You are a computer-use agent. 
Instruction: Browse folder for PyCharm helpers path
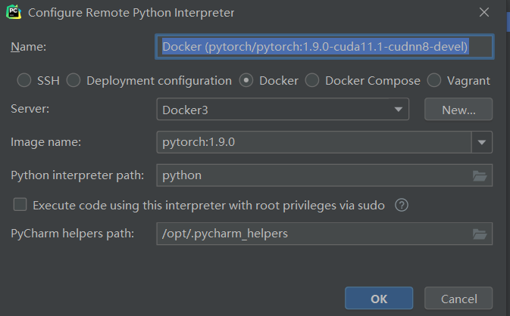click(x=479, y=234)
